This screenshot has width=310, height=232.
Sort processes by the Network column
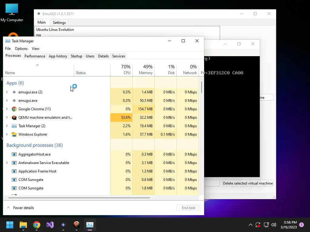point(188,70)
